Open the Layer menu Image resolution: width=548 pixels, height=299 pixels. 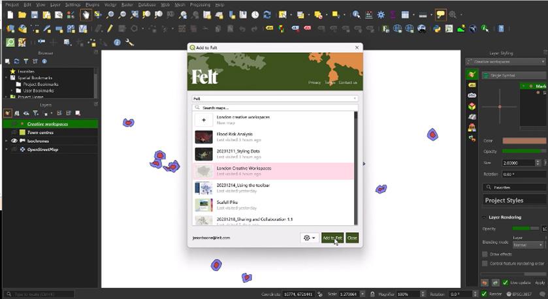(x=56, y=5)
